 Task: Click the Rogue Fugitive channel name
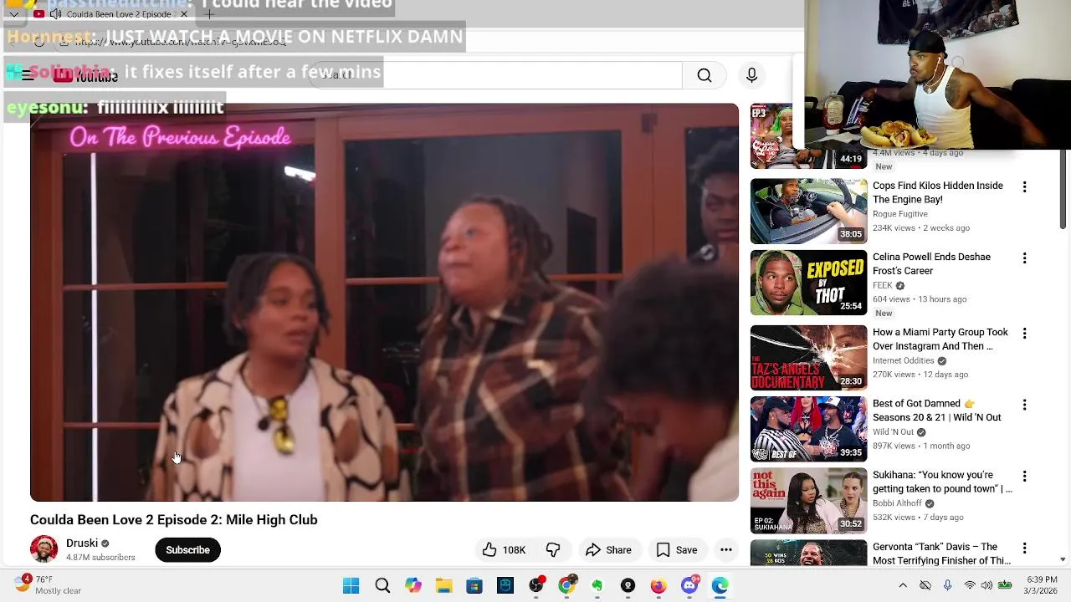pos(901,214)
